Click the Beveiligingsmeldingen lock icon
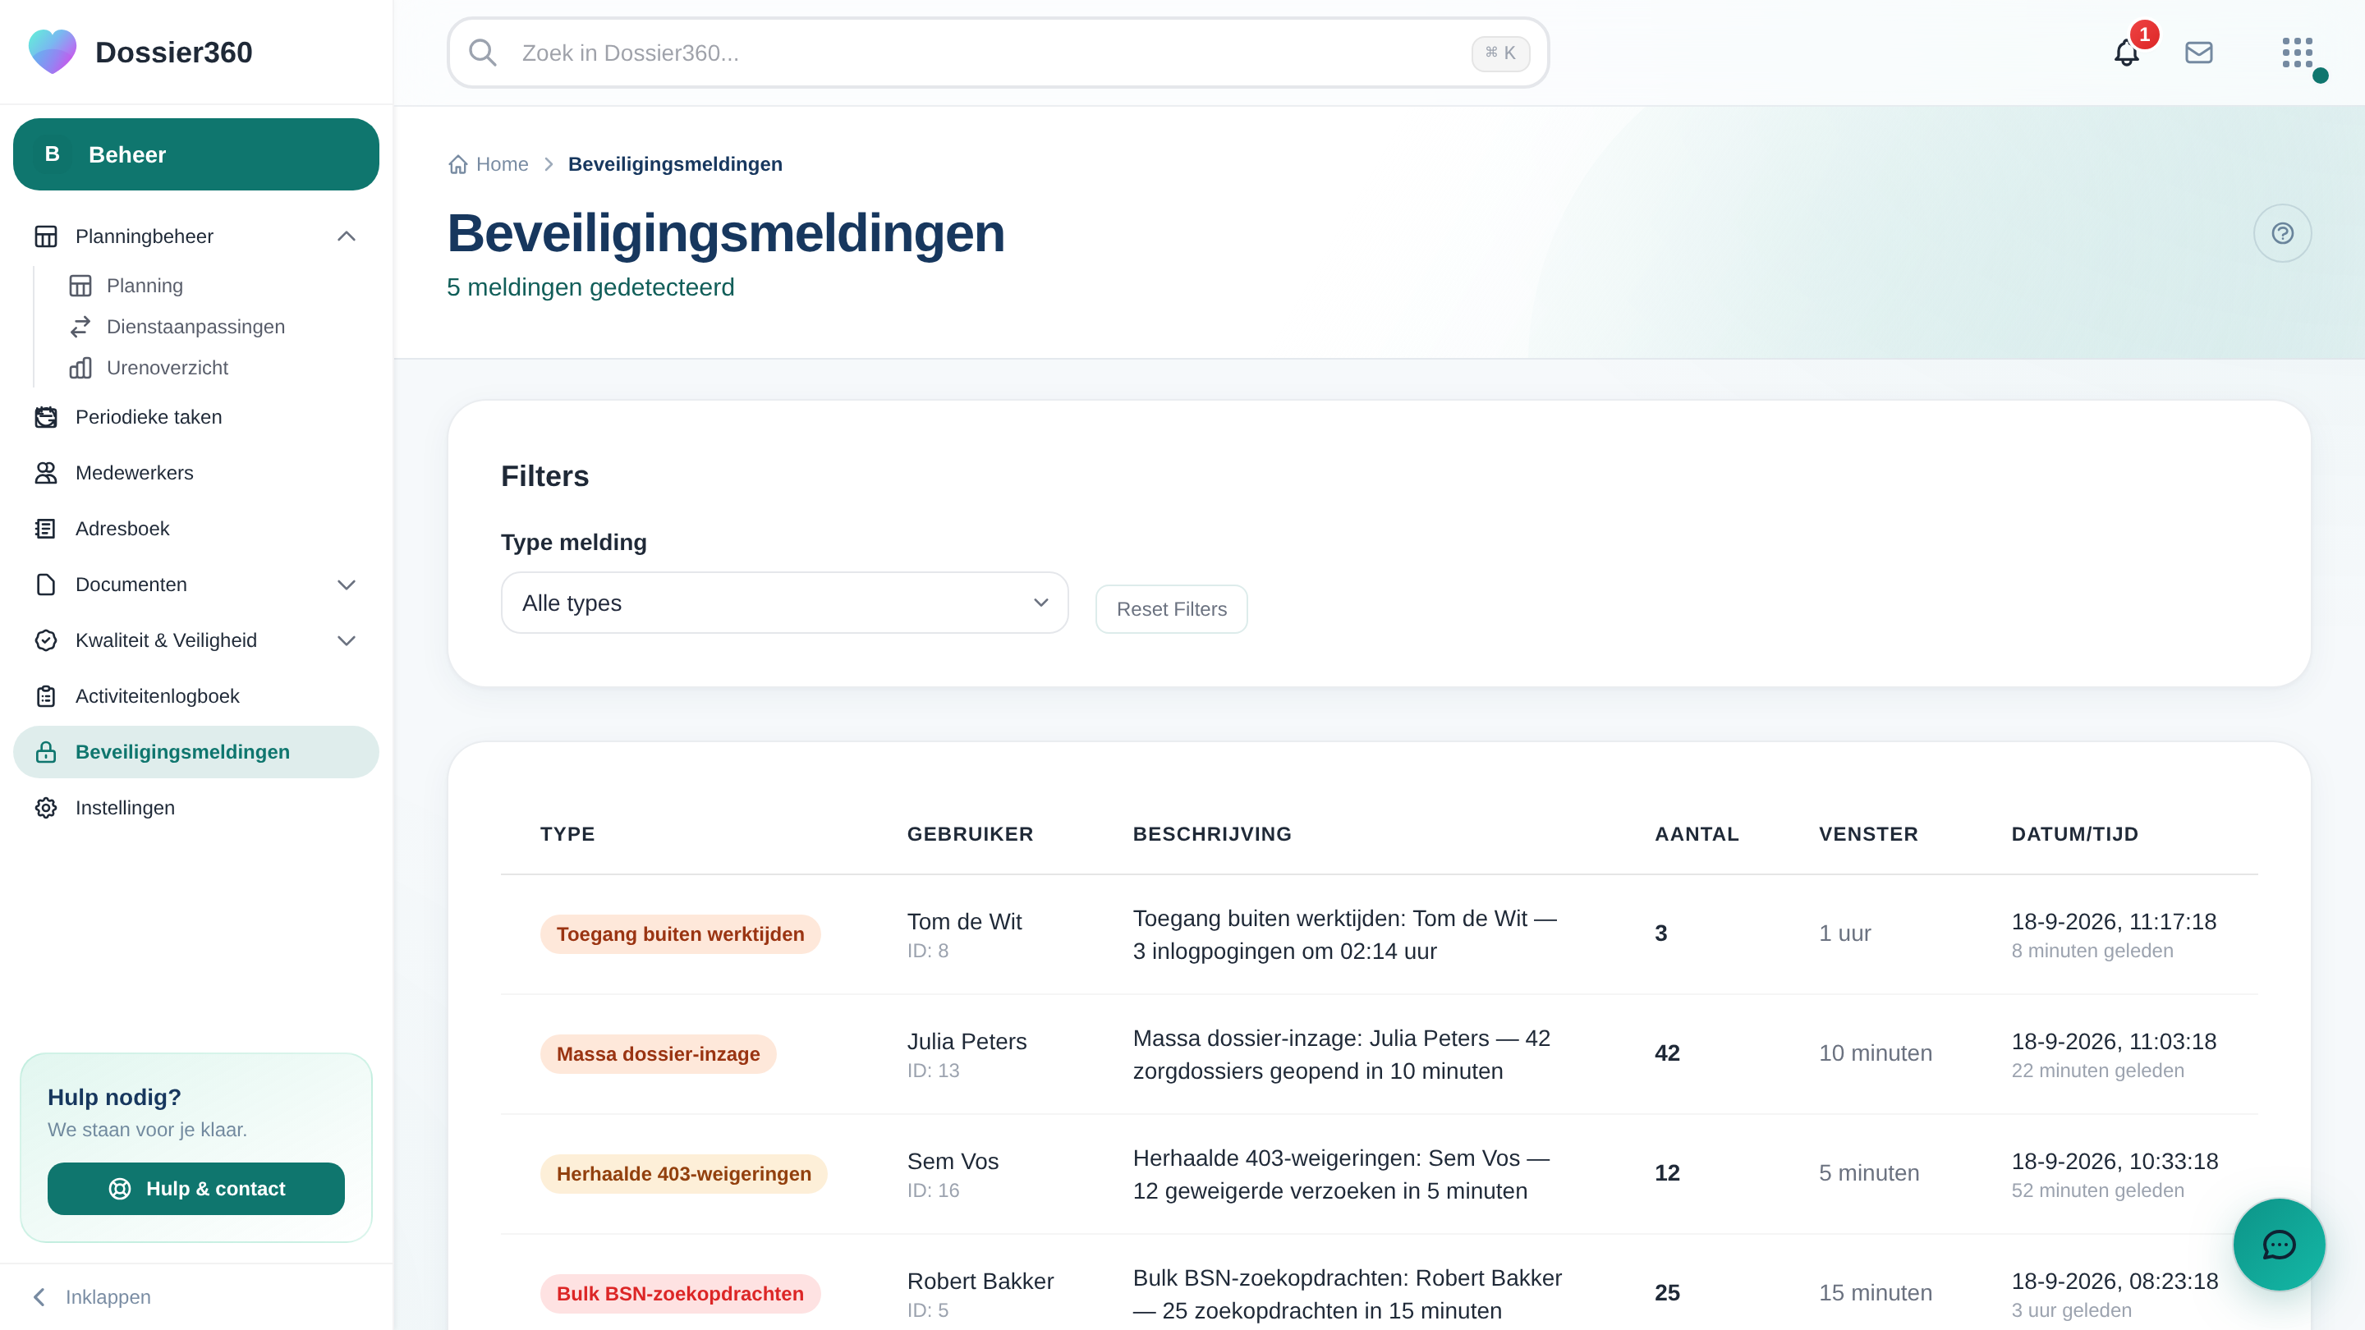2365x1330 pixels. pos(46,752)
